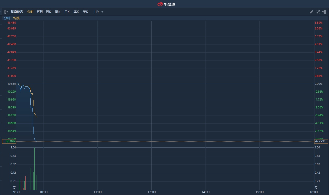Select the 周K weekly chart tab

(x=58, y=12)
